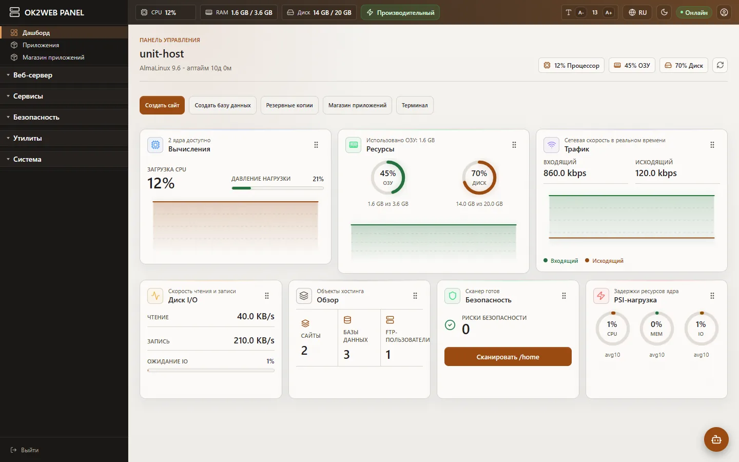The width and height of the screenshot is (739, 462).
Task: Click Сканировать /home button
Action: [x=508, y=357]
